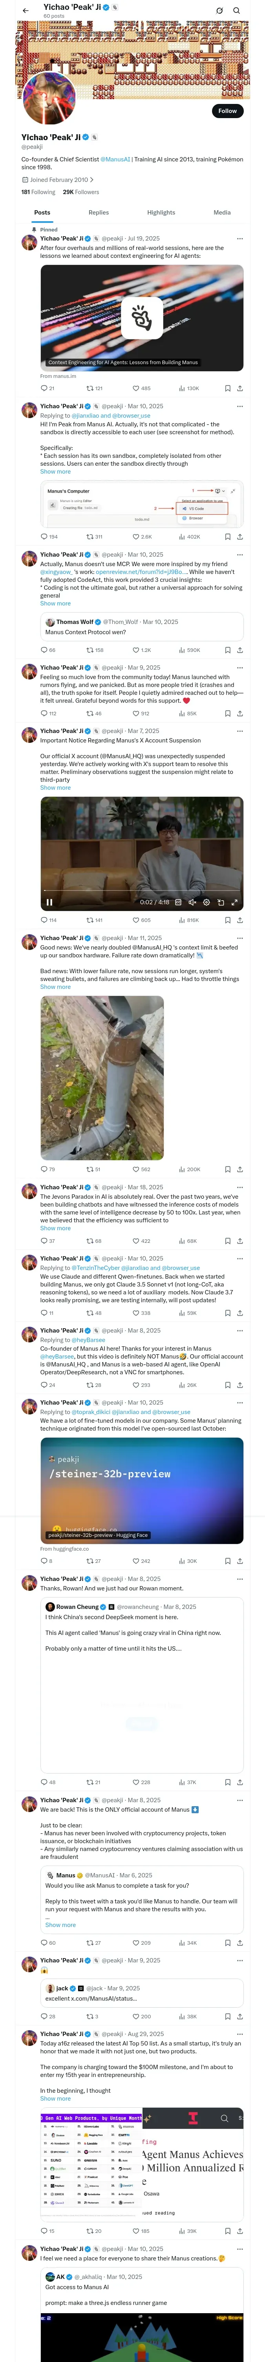Switch to the Replies tab
The height and width of the screenshot is (2362, 265).
tap(99, 212)
